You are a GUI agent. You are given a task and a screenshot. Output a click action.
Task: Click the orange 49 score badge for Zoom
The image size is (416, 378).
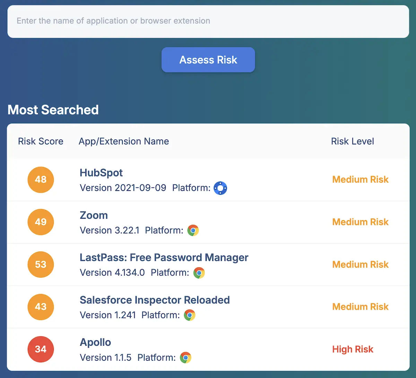point(41,222)
